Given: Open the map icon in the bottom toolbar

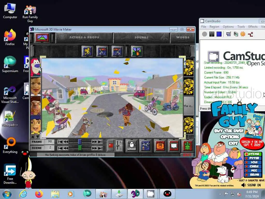Looking at the screenshot, I should click(x=174, y=146).
